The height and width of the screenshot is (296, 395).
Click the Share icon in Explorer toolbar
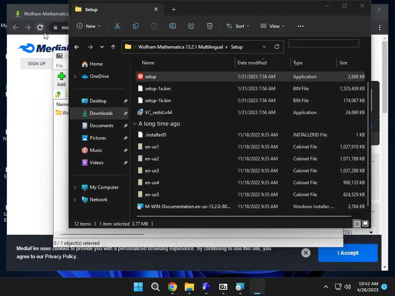point(191,26)
